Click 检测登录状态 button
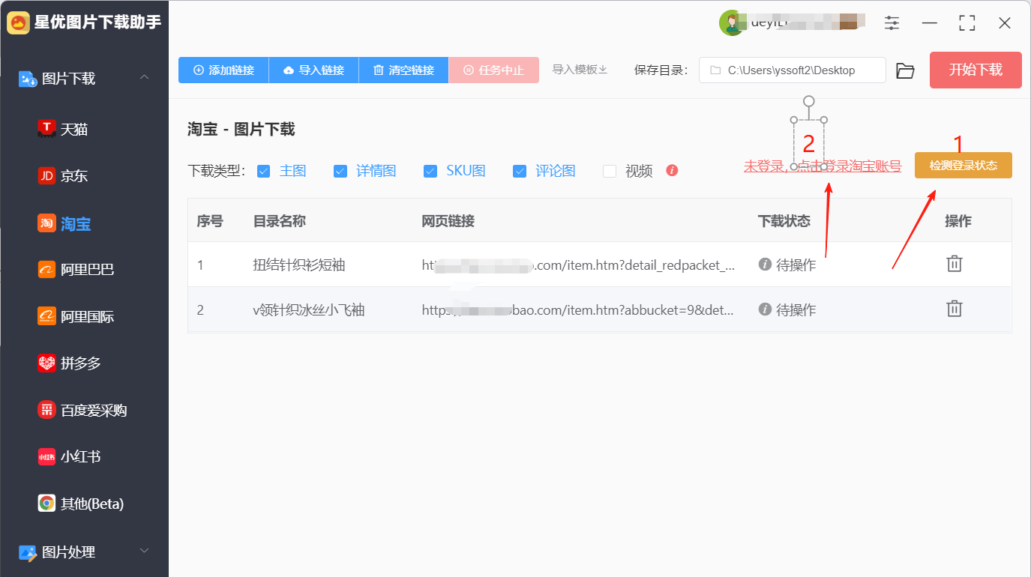 [x=963, y=166]
